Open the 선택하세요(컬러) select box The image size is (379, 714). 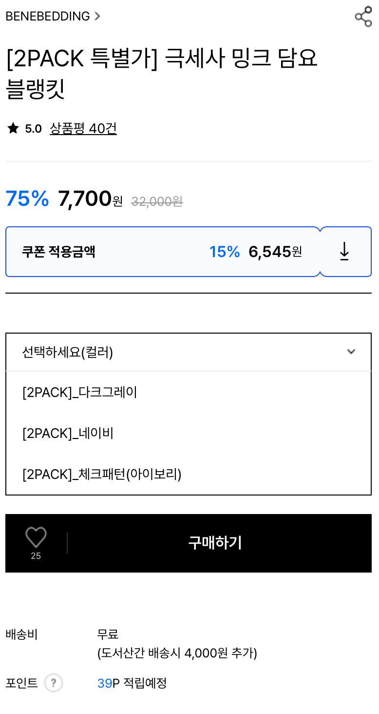pyautogui.click(x=188, y=352)
